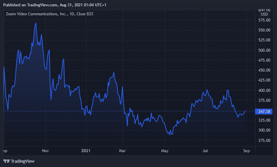Click the 300.00 price axis label

click(264, 130)
